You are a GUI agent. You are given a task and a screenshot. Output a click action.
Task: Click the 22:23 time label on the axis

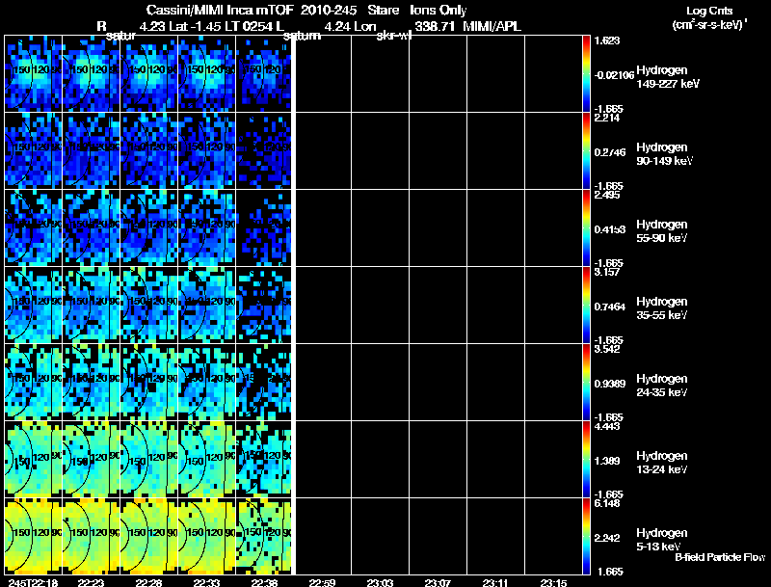point(92,581)
